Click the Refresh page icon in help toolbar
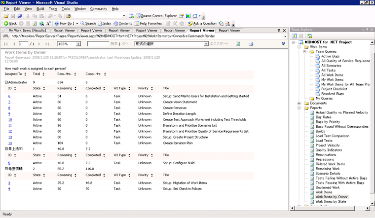The height and width of the screenshot is (218, 375). (35, 23)
